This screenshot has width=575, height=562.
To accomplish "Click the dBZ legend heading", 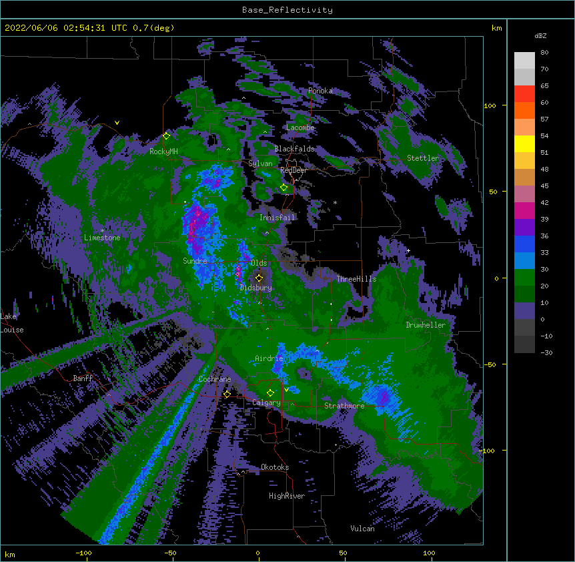I will [x=540, y=36].
